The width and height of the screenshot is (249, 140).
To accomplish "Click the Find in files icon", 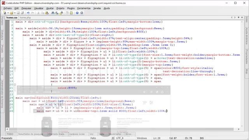I will 61,13.
